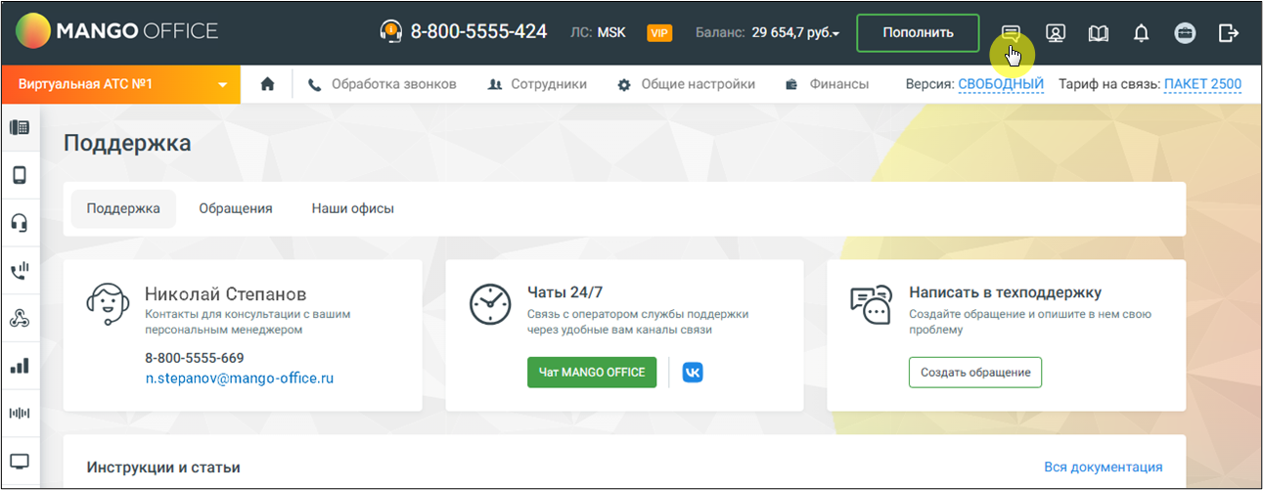Expand the balance 29 654,7 руб. dropdown
Screen dimensions: 1263x490
pos(795,33)
